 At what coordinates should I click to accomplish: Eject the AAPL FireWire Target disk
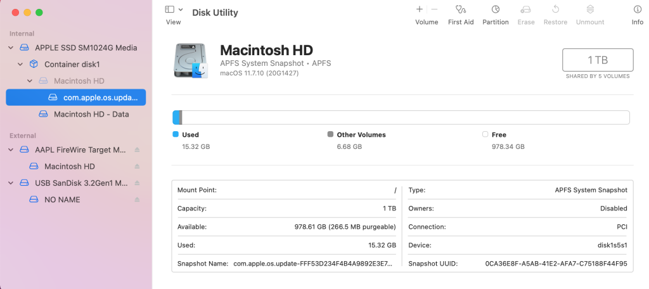point(137,150)
